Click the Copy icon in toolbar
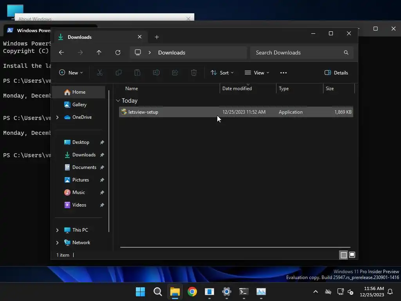 click(118, 73)
